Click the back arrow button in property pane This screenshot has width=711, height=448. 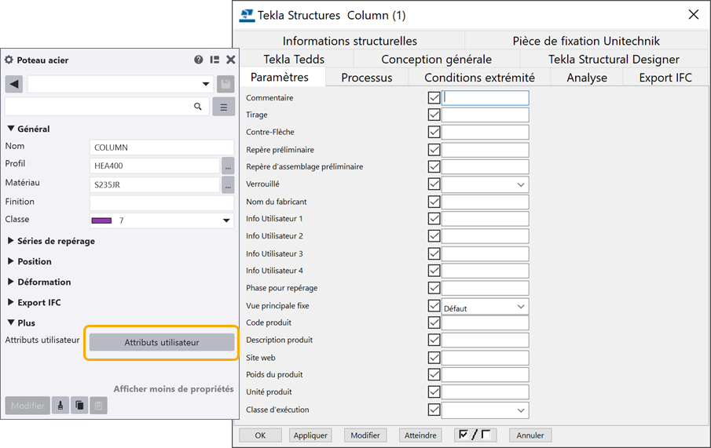click(13, 84)
